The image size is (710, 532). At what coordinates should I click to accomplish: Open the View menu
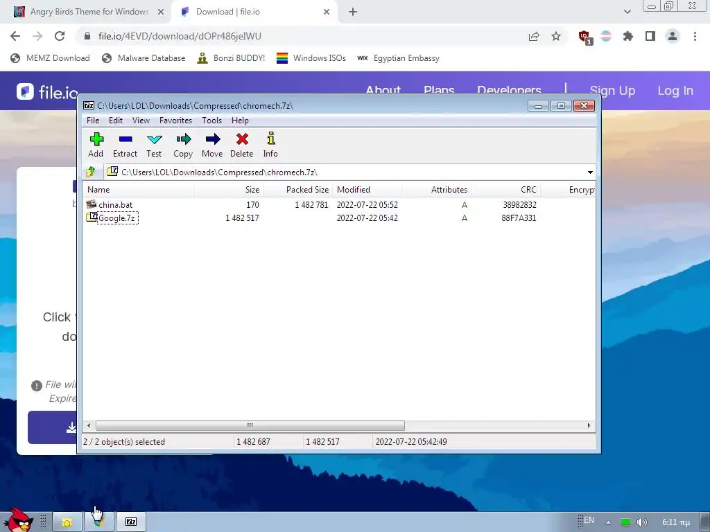coord(141,121)
